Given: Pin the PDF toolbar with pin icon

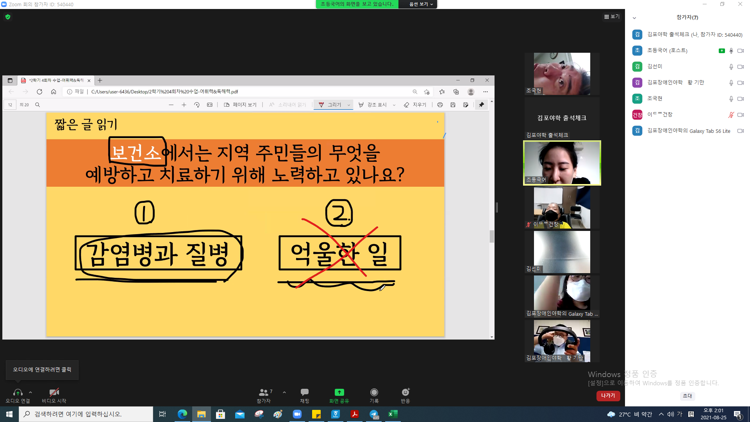Looking at the screenshot, I should (481, 105).
